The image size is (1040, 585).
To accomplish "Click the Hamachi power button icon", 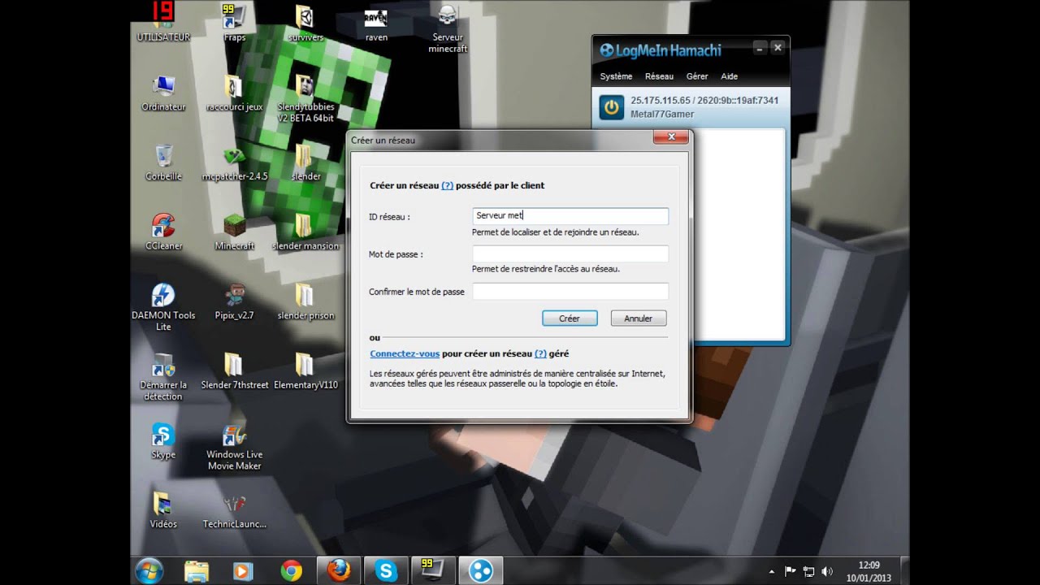I will coord(611,107).
